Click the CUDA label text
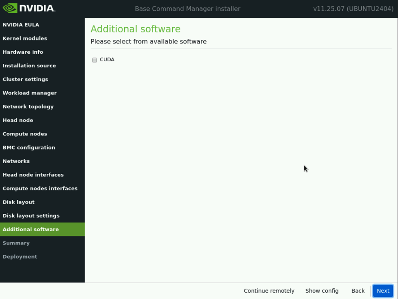The image size is (398, 299). (107, 60)
